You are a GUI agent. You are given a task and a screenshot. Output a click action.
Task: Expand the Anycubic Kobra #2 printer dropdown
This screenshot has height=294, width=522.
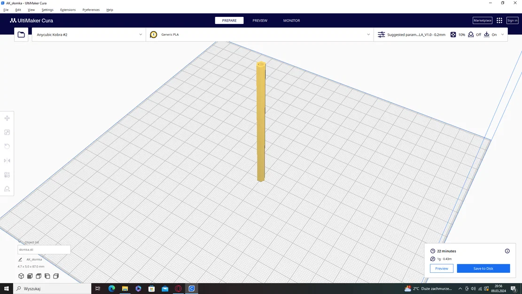140,34
